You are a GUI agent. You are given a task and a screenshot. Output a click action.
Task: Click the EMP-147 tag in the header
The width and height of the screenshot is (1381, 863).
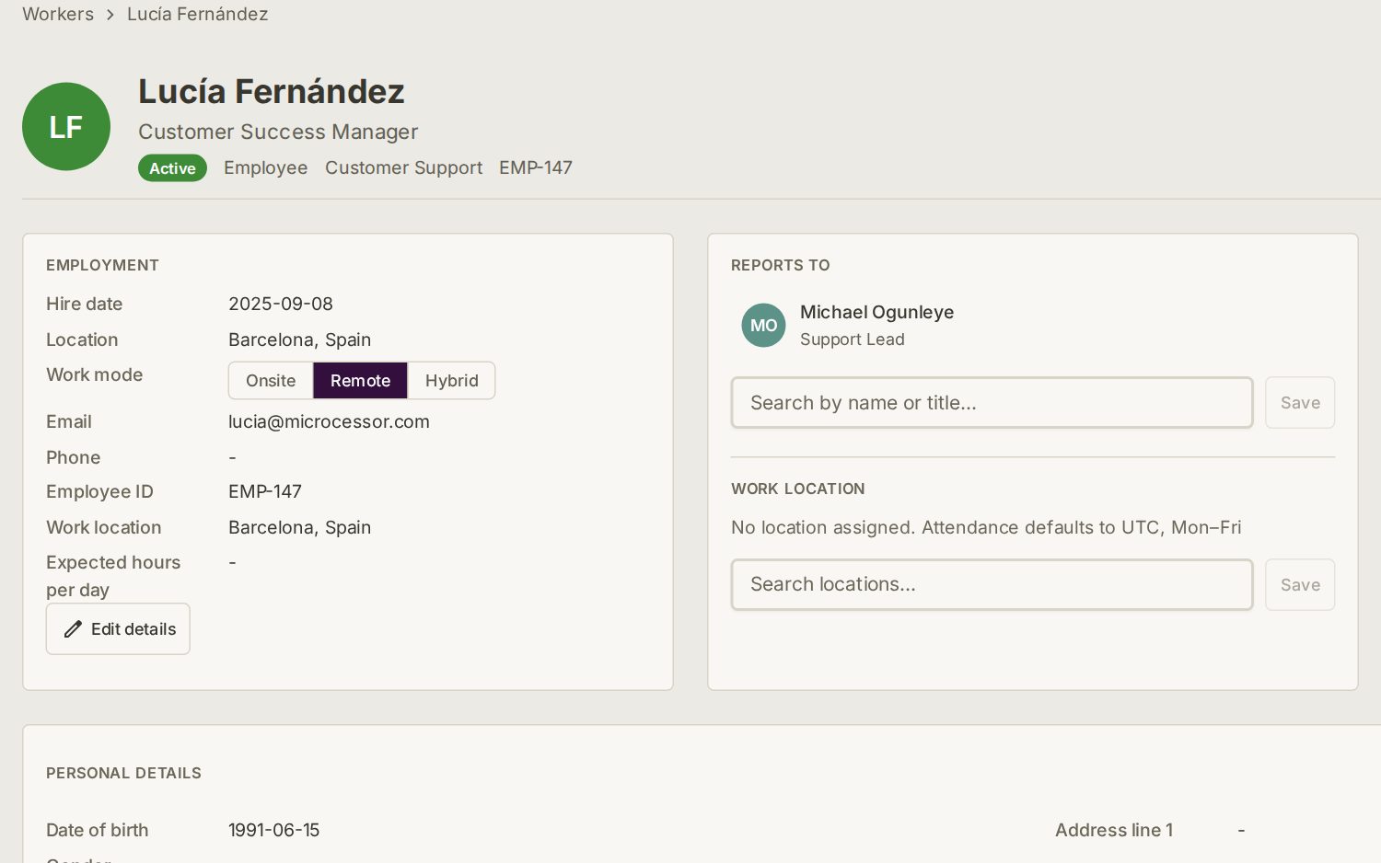[x=536, y=168]
